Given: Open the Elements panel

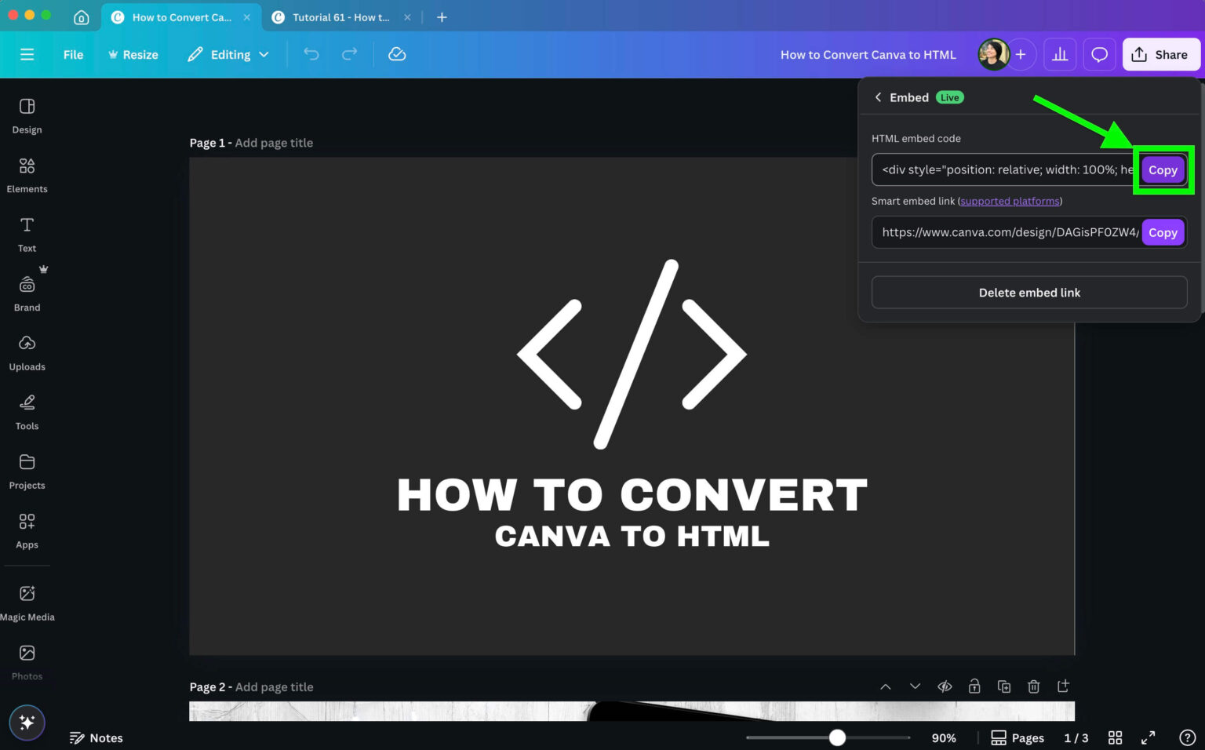Looking at the screenshot, I should [27, 174].
